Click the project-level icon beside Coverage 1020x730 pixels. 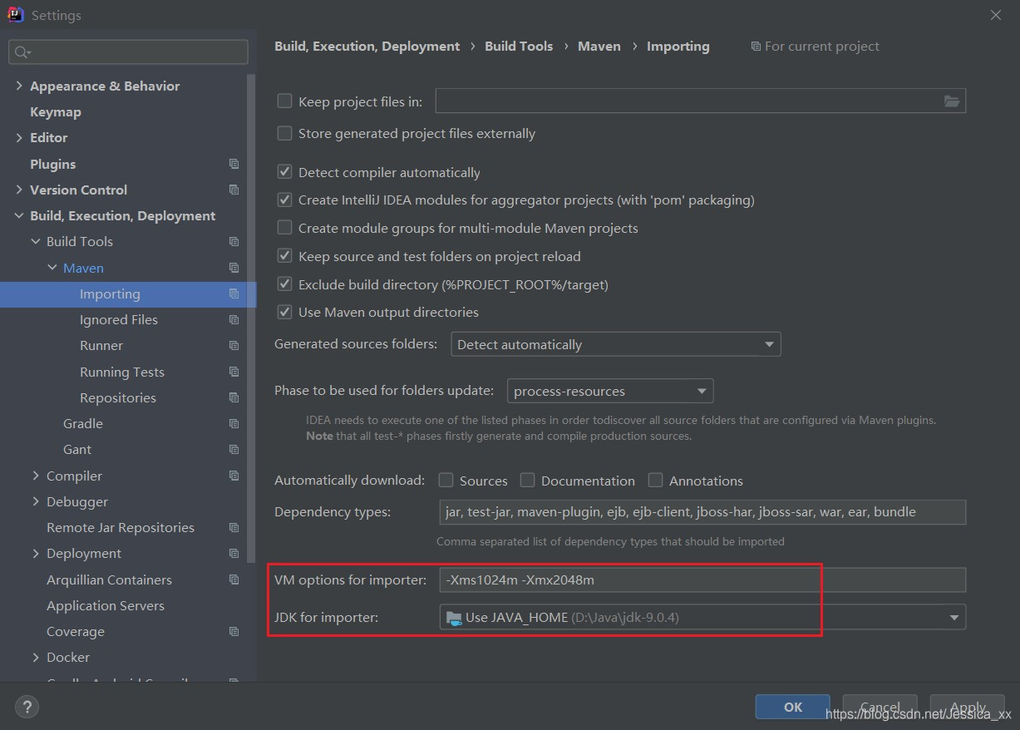pos(234,631)
